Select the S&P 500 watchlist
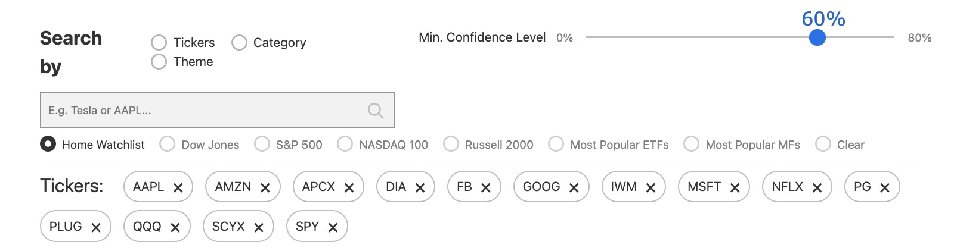The image size is (954, 251). pos(262,145)
